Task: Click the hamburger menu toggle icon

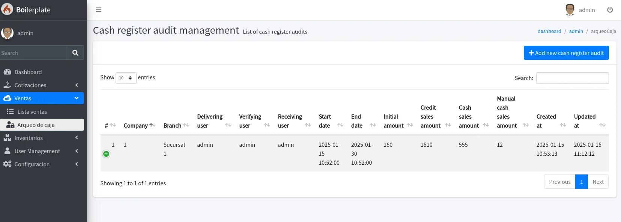Action: click(x=99, y=10)
